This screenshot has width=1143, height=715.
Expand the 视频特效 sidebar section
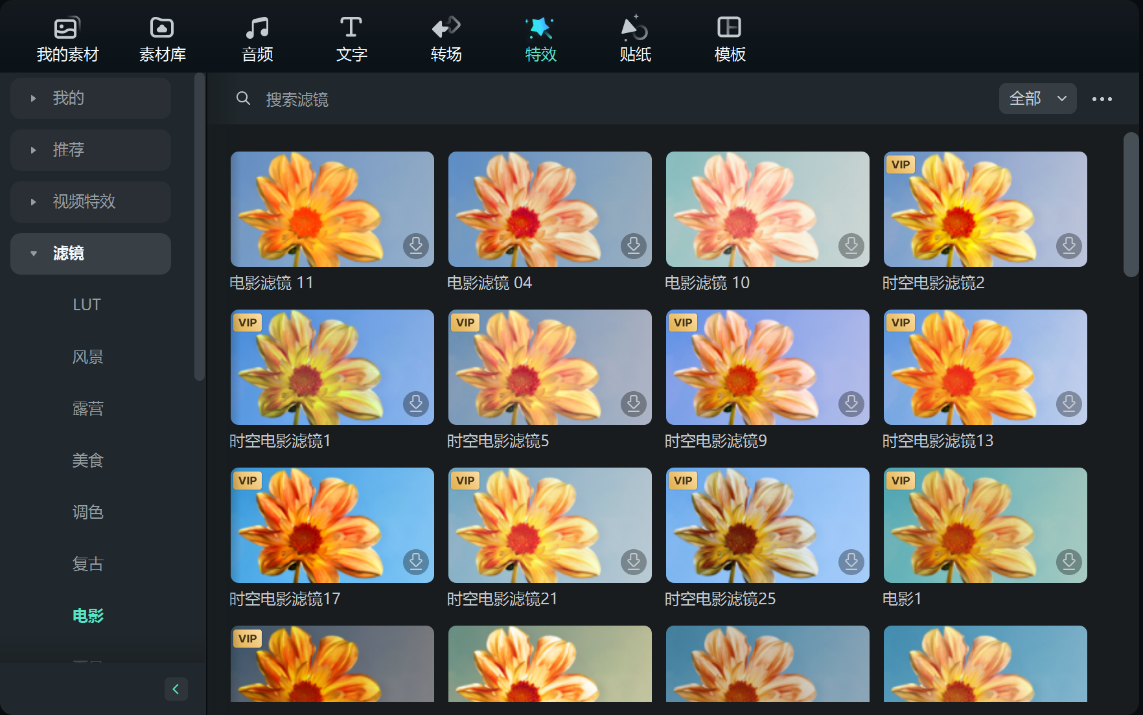[x=91, y=202]
